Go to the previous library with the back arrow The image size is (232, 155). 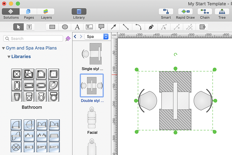point(75,36)
